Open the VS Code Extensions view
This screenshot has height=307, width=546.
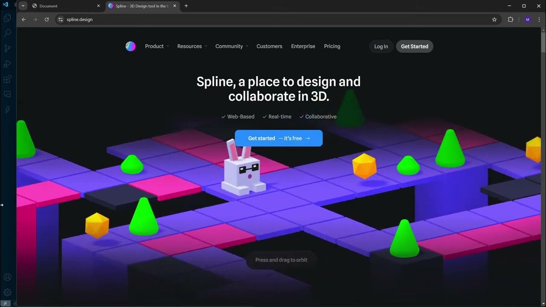pos(7,79)
